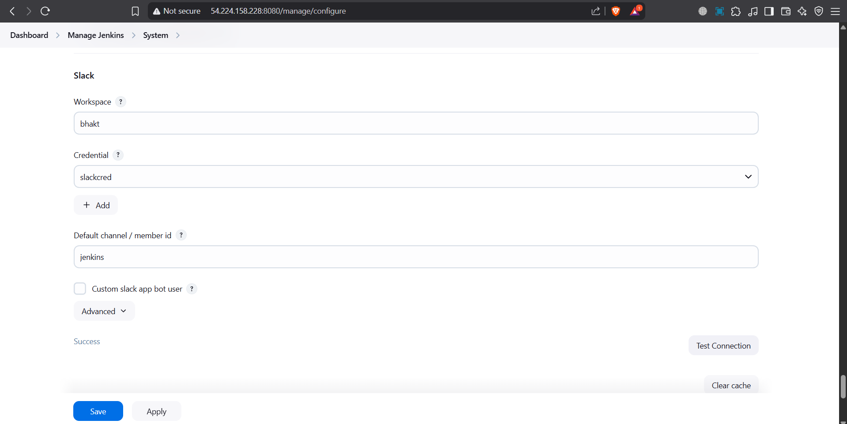847x424 pixels.
Task: Open Brave Rewards triangle icon
Action: click(x=635, y=11)
